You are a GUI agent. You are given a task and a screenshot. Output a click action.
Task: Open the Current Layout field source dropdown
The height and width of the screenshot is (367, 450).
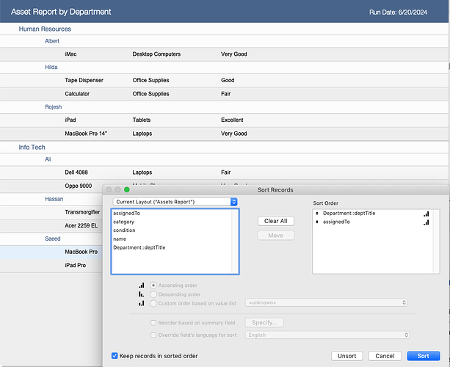[175, 201]
